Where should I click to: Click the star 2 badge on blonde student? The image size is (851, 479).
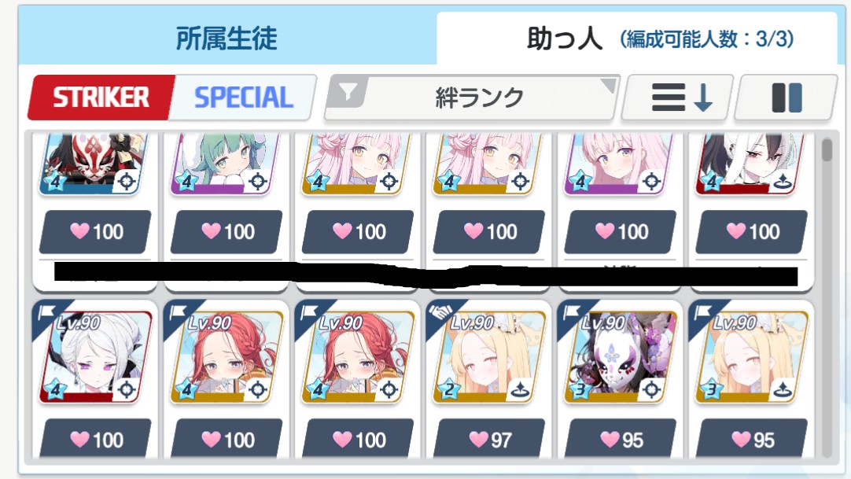449,389
